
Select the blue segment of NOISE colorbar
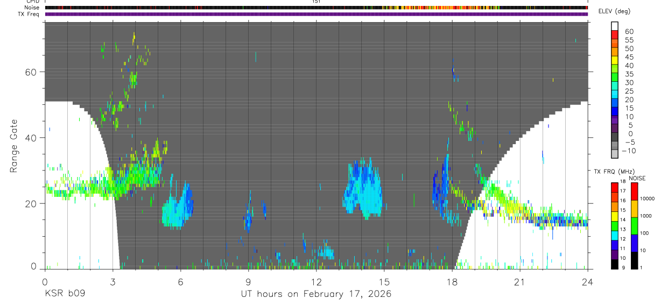tap(635, 243)
